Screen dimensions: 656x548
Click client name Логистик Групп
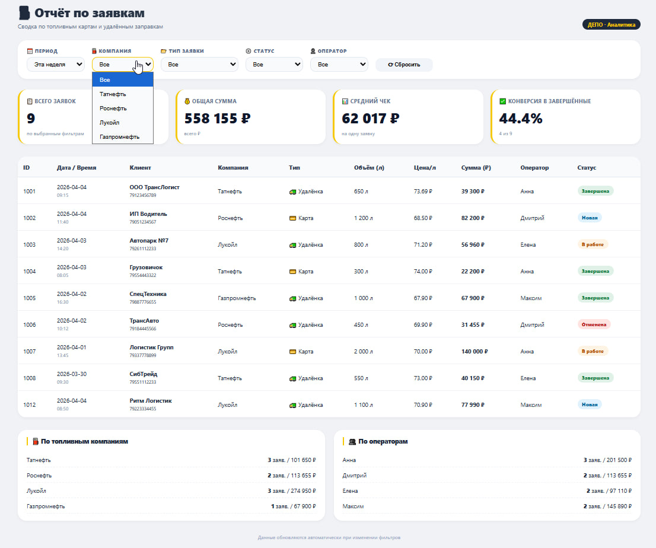tap(151, 348)
